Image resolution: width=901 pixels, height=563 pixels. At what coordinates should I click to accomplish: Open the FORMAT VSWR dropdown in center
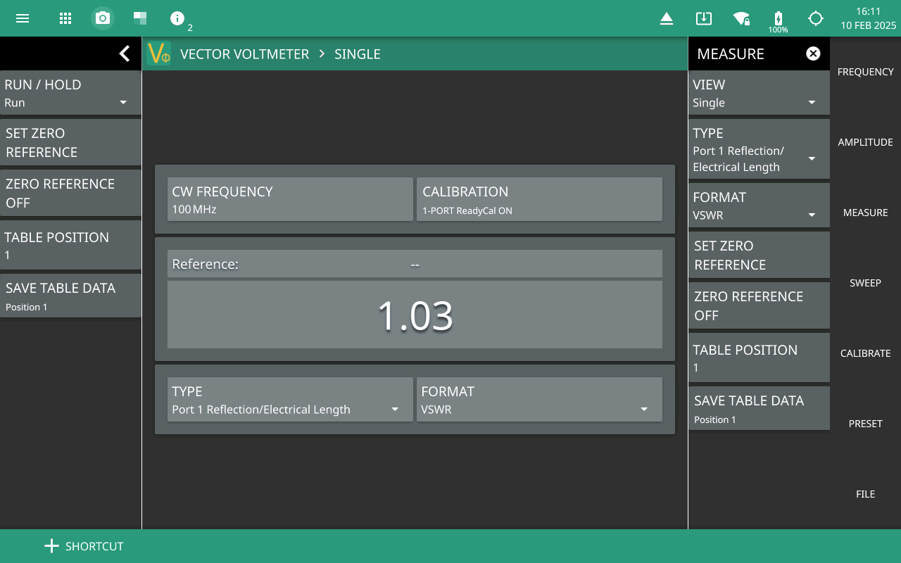tap(538, 400)
